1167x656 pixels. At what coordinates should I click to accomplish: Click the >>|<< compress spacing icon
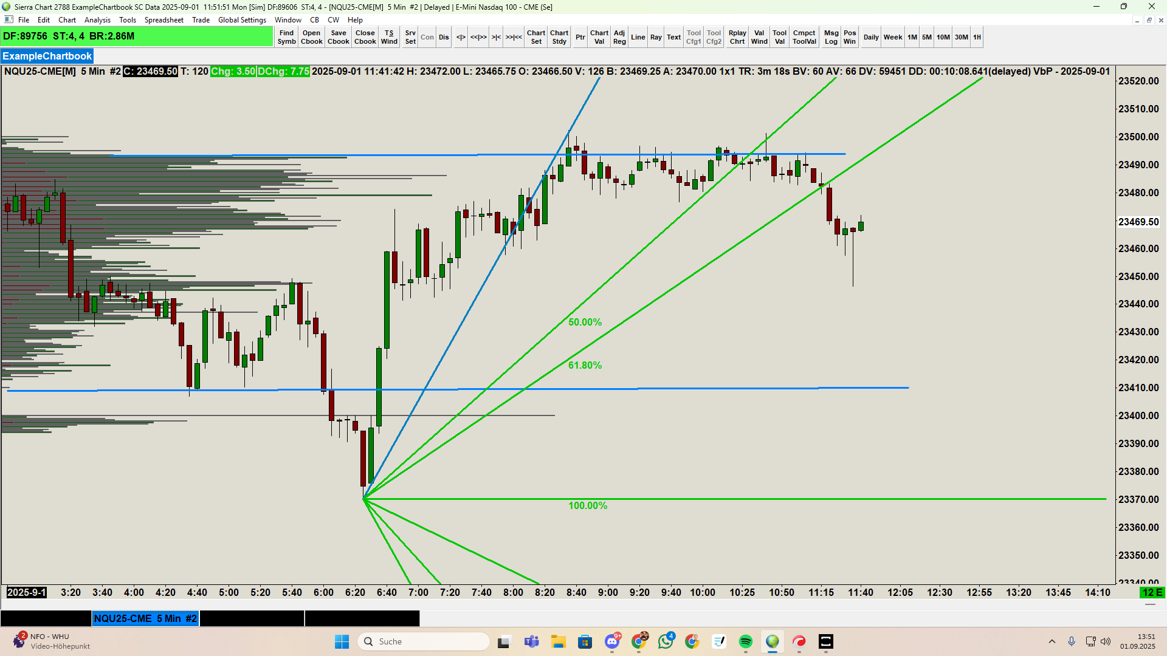coord(514,37)
